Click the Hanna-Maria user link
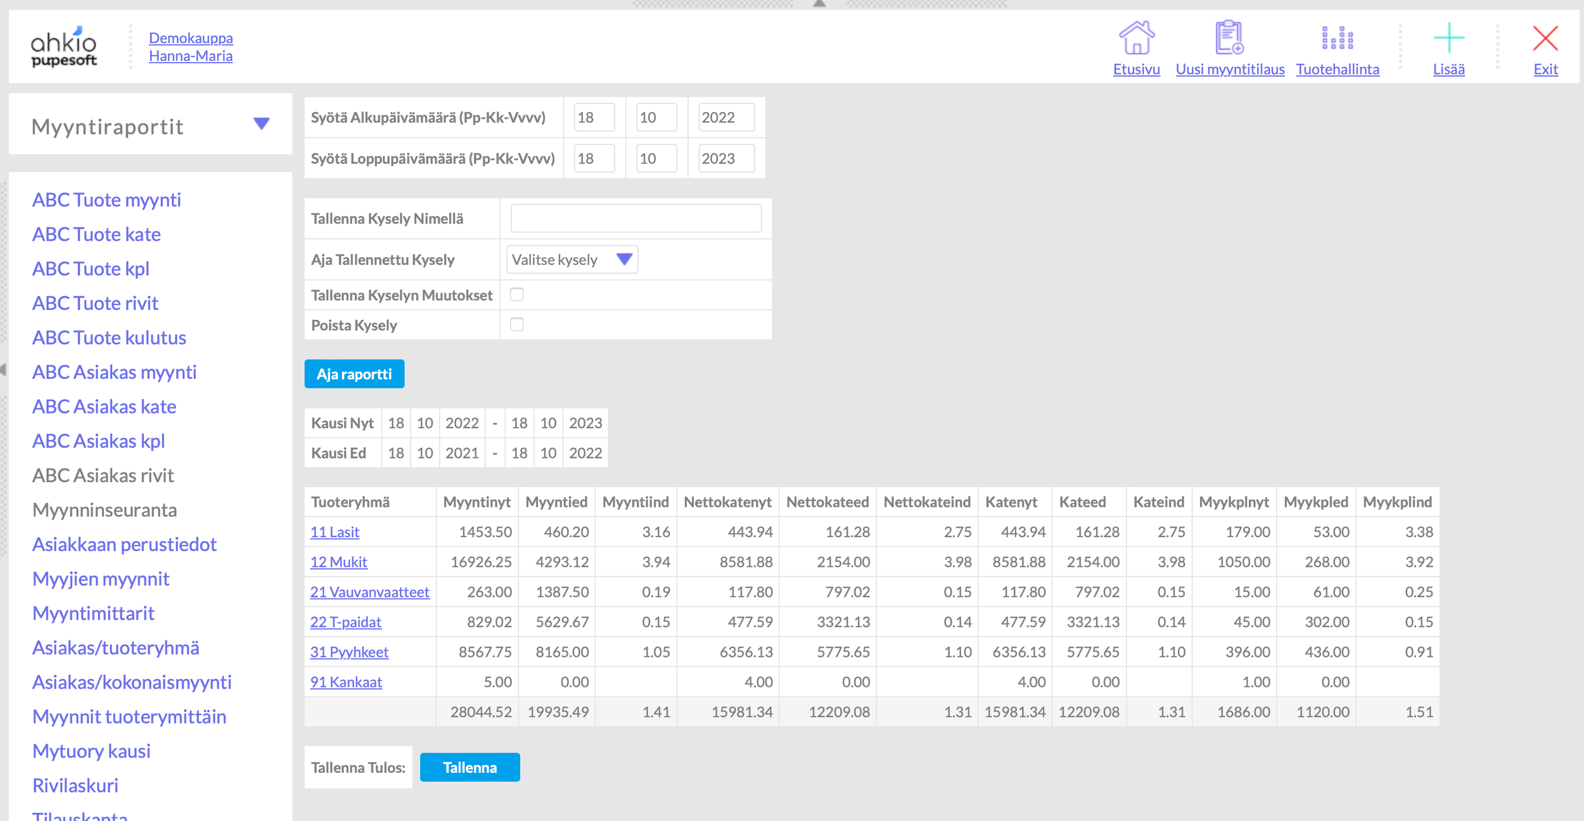The width and height of the screenshot is (1584, 821). click(191, 56)
